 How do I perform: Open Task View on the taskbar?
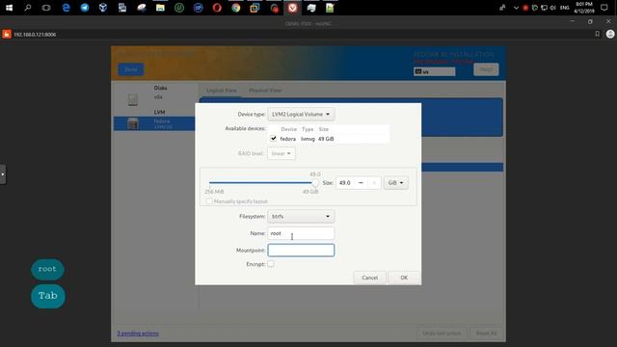(x=46, y=8)
